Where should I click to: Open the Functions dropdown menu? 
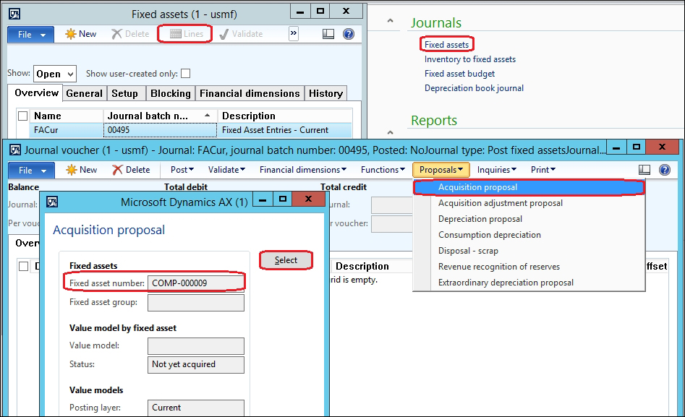tap(383, 170)
